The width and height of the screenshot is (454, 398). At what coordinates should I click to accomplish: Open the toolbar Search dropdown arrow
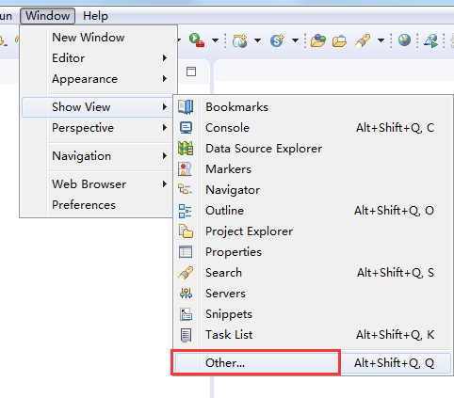pos(381,40)
